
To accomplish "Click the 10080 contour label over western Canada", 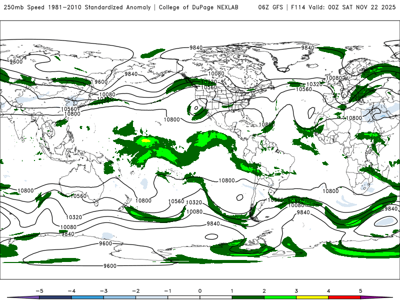I will [x=216, y=73].
